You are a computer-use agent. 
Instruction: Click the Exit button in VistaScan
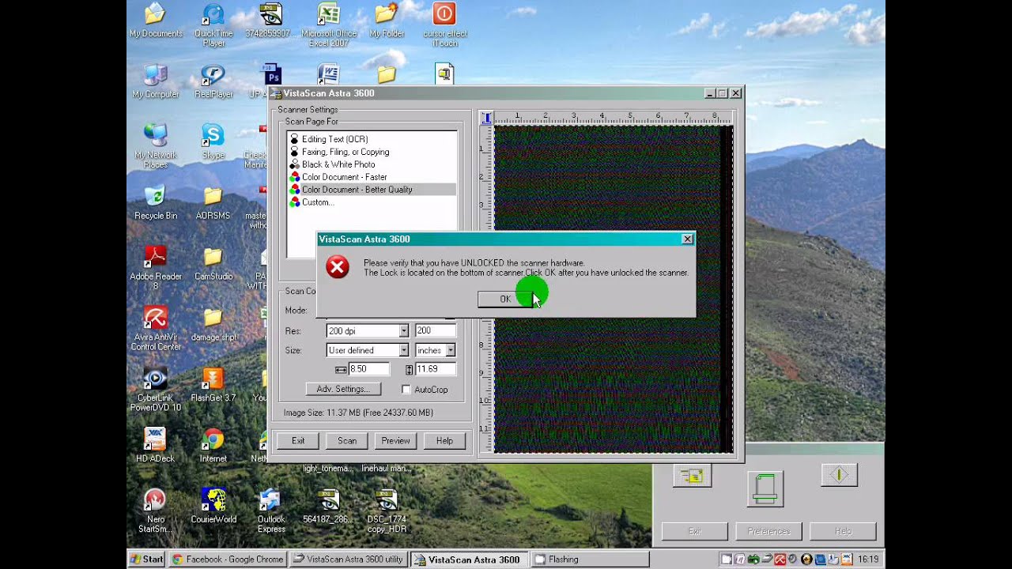(x=298, y=441)
